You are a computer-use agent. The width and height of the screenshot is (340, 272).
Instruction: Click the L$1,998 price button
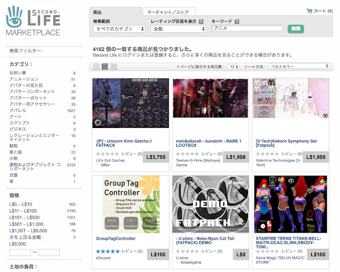tap(236, 157)
